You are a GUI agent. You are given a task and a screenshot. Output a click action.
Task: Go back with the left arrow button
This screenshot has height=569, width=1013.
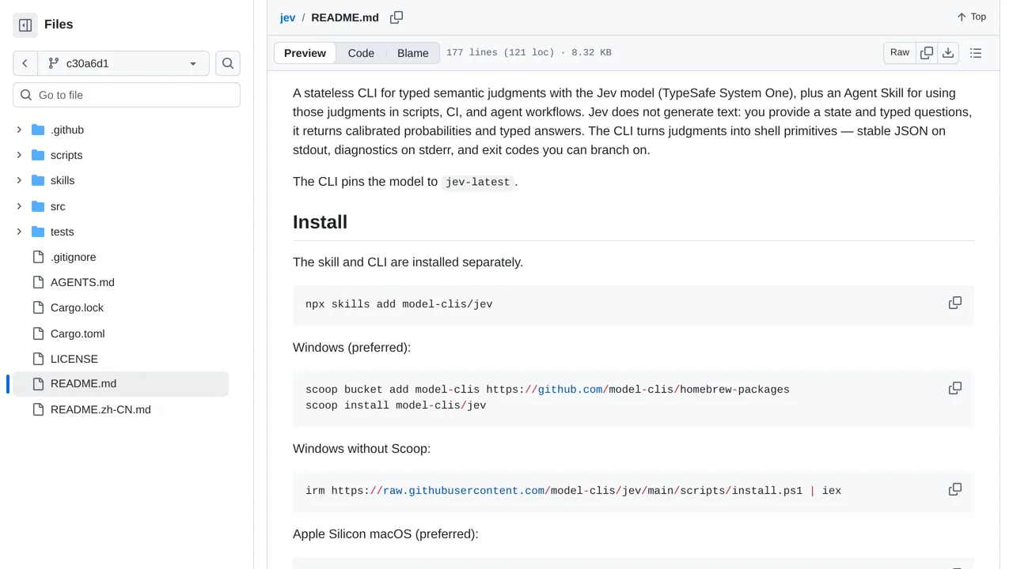click(x=25, y=63)
